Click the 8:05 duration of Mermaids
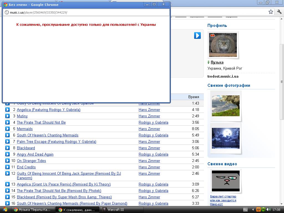The width and height of the screenshot is (284, 213). 196,129
